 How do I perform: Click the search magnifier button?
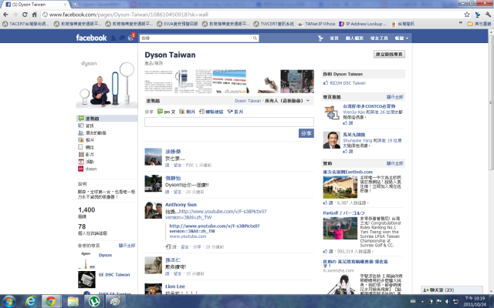point(255,38)
